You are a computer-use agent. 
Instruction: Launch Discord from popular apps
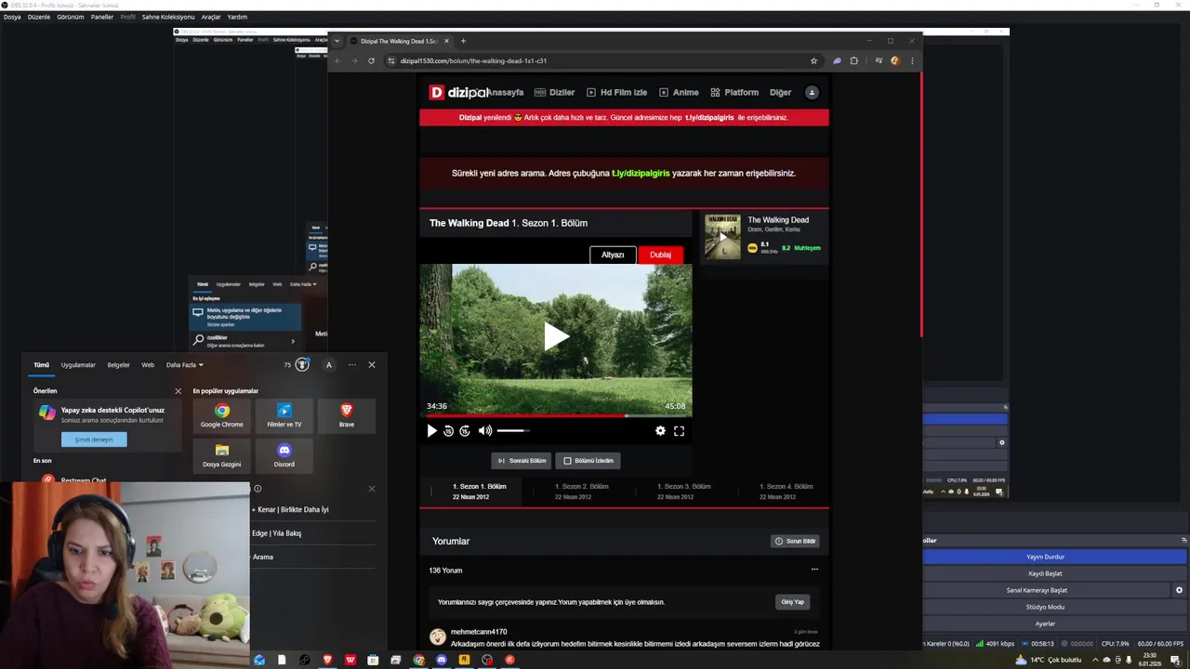284,455
